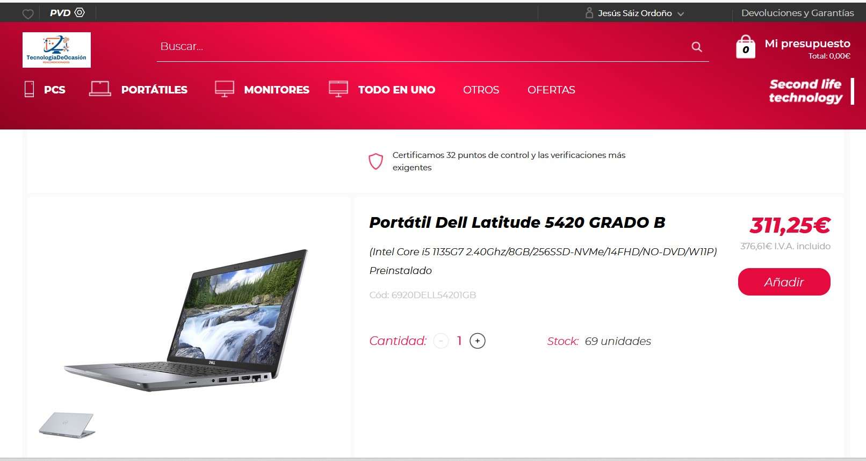The image size is (866, 461).
Task: Click the main Dell Latitude product image
Action: pos(186,320)
